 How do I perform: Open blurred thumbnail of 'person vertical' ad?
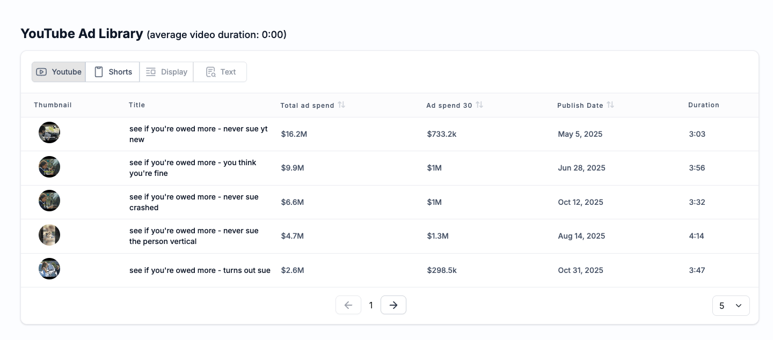49,235
